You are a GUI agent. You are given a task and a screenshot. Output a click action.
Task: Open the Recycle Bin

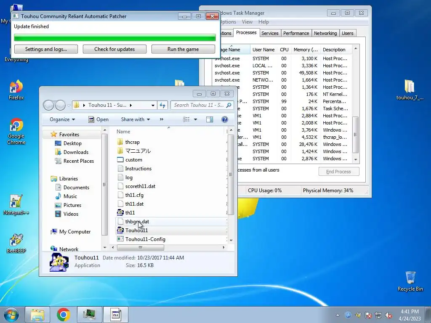pyautogui.click(x=410, y=281)
